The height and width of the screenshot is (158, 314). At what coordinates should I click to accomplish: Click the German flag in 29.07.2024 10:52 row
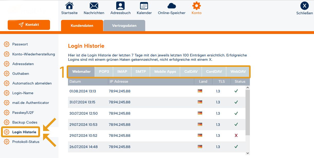pyautogui.click(x=200, y=135)
